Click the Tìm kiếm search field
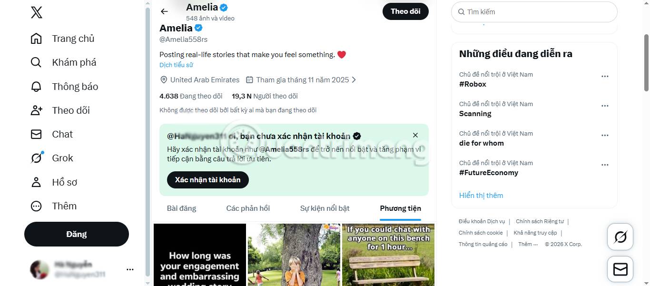 point(538,12)
